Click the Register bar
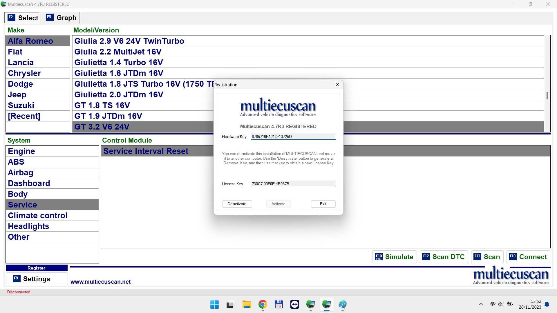Viewport: 557px width, 313px height. point(37,268)
